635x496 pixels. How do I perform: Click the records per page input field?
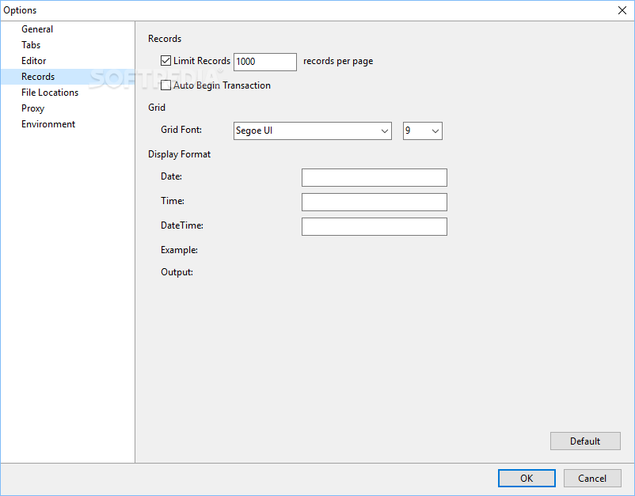265,62
